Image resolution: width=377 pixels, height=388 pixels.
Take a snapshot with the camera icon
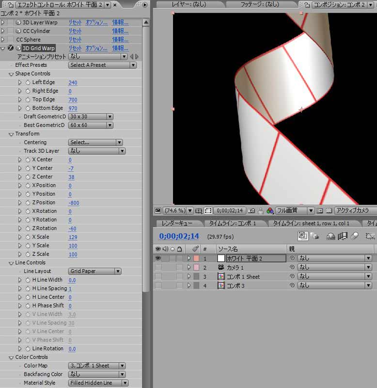251,210
